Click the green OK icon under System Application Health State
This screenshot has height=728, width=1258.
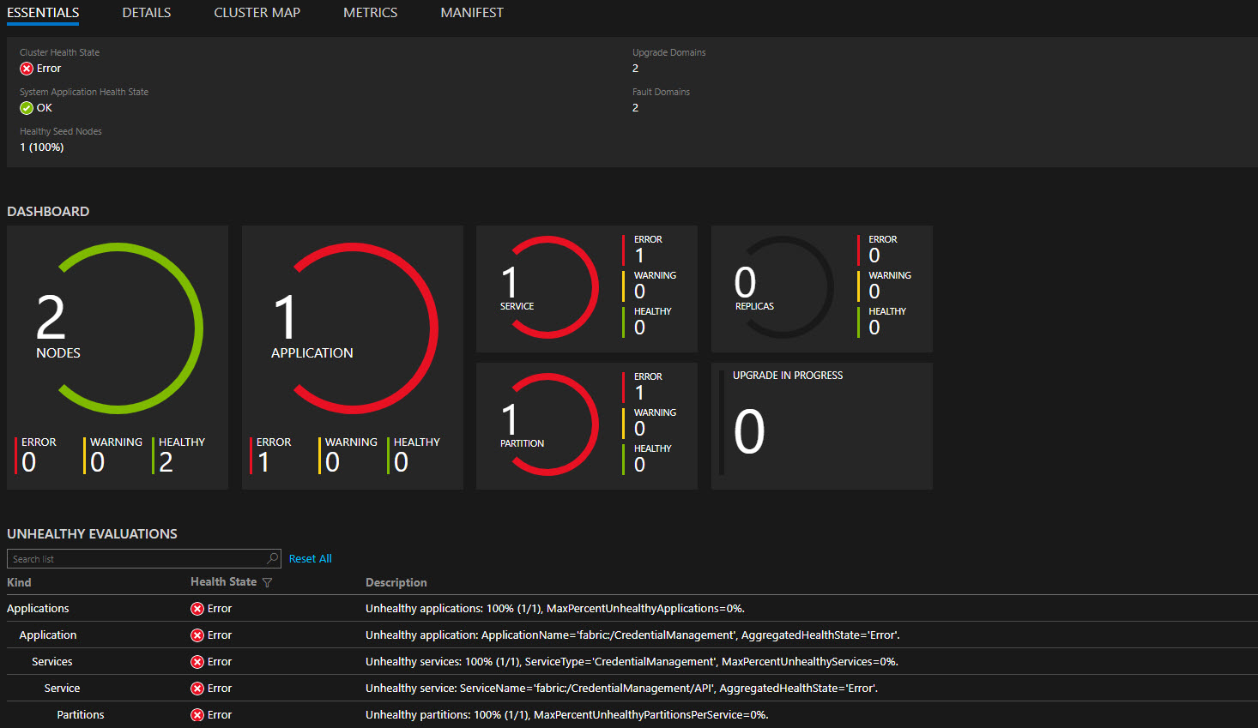click(x=25, y=107)
